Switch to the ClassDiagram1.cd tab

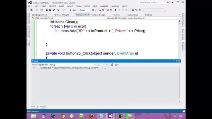39,15
